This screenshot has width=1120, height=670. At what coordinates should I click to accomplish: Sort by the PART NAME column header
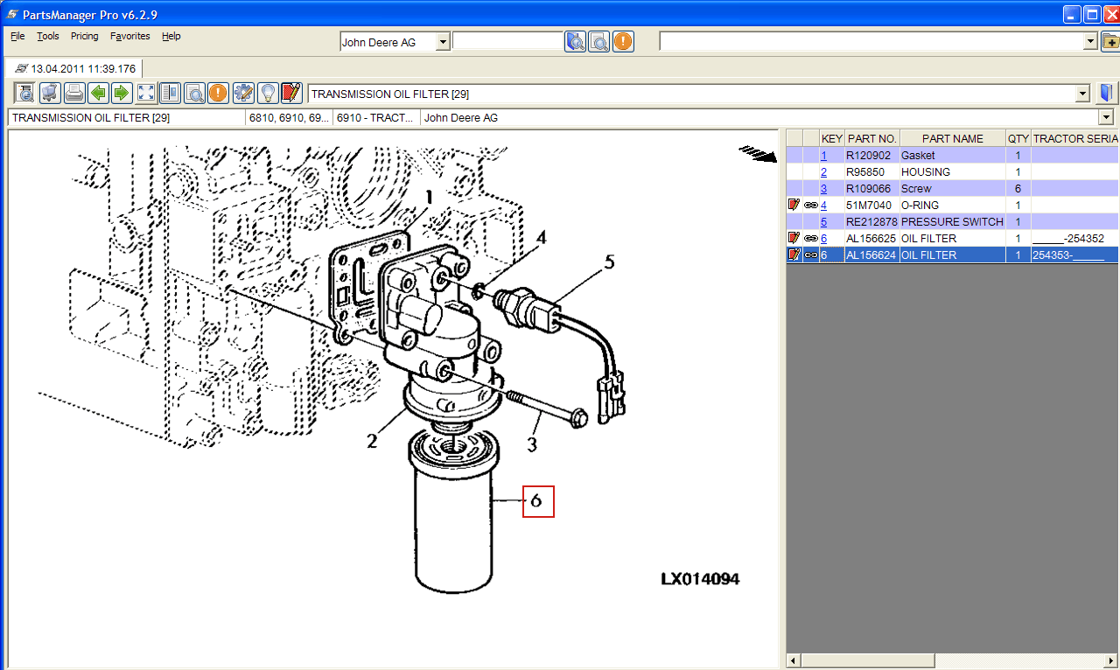(952, 138)
